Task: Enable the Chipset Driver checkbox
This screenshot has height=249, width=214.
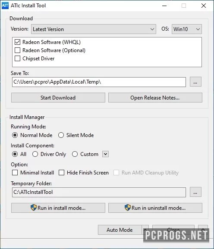Action: (17, 59)
